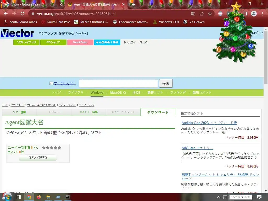
Task: Select 全OS in the green nav bar
Action: click(137, 92)
